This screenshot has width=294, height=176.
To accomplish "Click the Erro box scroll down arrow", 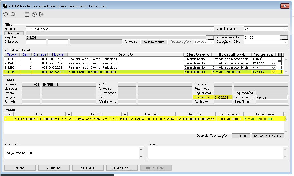I will click(285, 157).
